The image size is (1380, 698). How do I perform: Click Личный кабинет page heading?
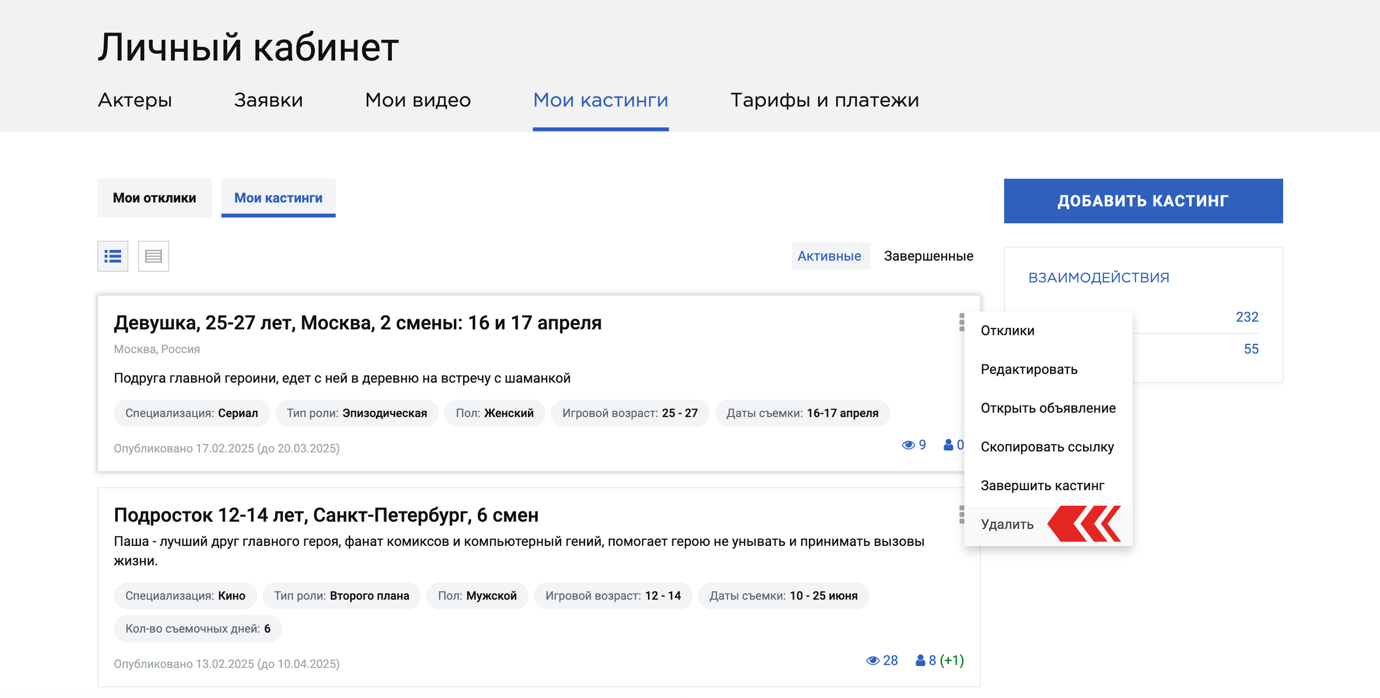[x=248, y=47]
